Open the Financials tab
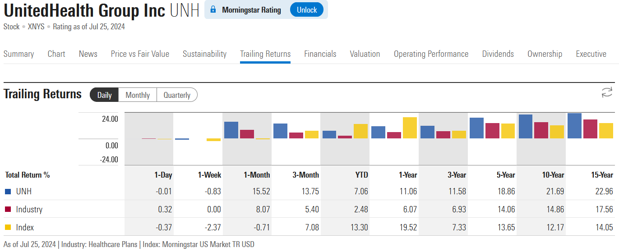Viewport: 619px width, 252px height. 320,54
